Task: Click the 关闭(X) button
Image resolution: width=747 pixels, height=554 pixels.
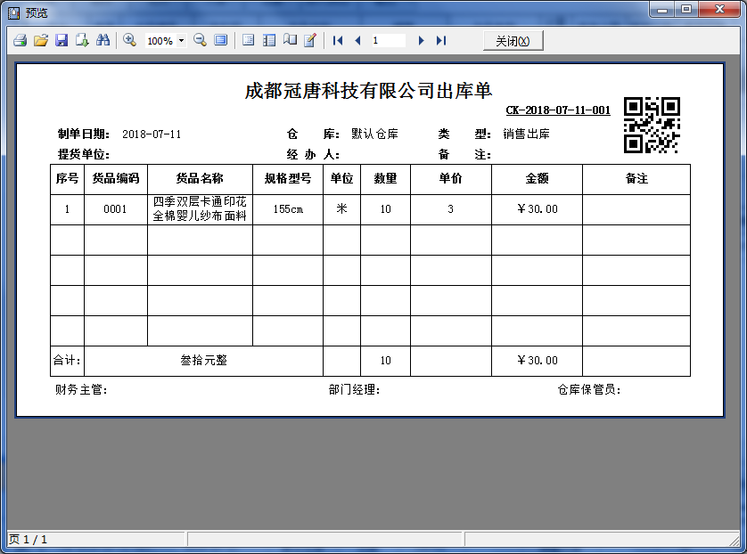Action: [x=513, y=41]
